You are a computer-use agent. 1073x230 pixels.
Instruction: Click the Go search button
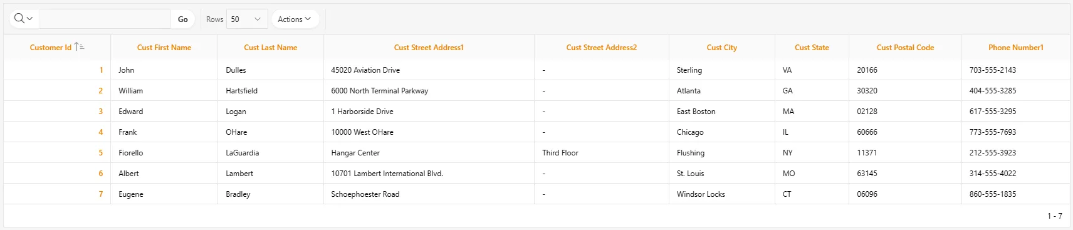[183, 19]
